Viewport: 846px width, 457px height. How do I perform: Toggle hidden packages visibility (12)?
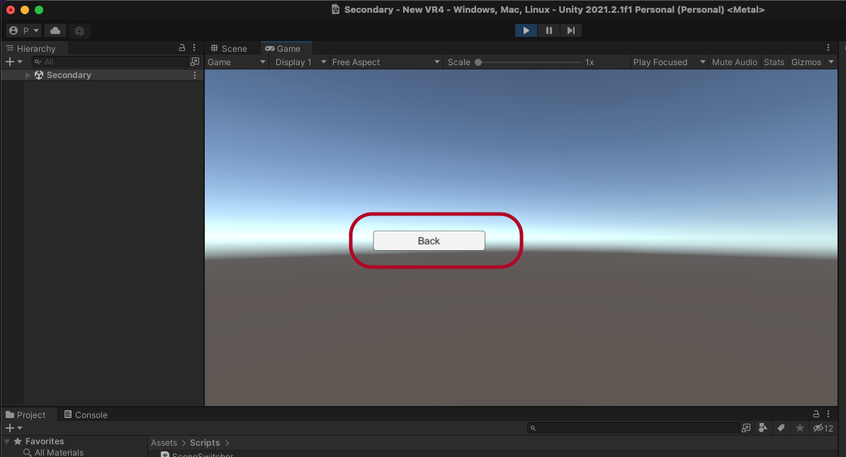pyautogui.click(x=823, y=428)
